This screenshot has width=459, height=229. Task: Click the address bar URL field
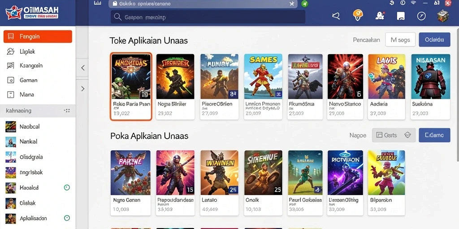[203, 4]
